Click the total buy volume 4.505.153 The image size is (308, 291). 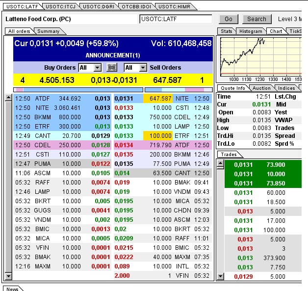pyautogui.click(x=57, y=80)
